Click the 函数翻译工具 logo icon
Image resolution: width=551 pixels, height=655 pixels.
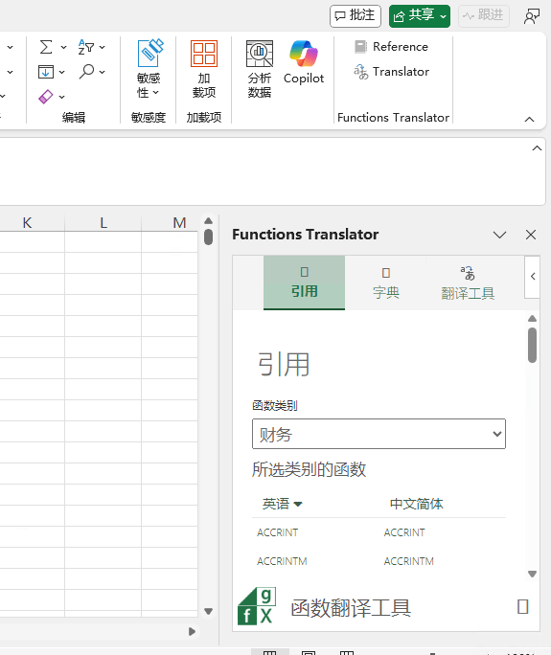coord(257,606)
